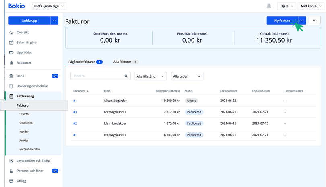Click the Bank building icon in sidebar
326x187 pixels.
pyautogui.click(x=11, y=76)
